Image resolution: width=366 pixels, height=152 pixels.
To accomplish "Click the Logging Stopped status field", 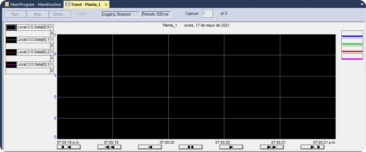I will tap(120, 14).
